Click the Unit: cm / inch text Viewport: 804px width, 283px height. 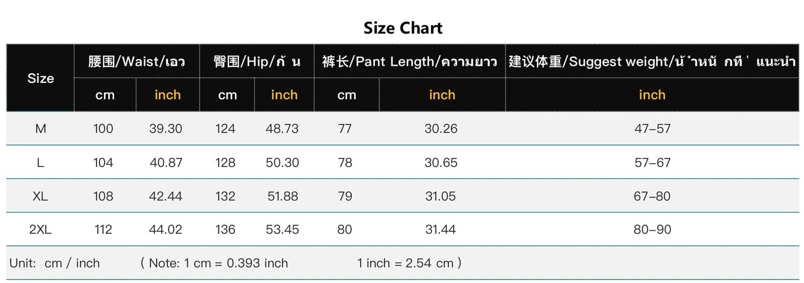55,263
